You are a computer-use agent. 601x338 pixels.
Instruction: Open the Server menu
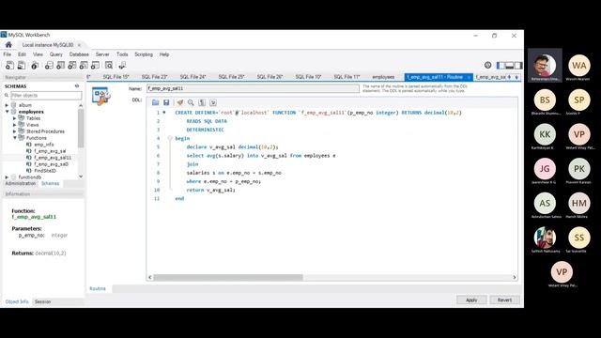102,54
